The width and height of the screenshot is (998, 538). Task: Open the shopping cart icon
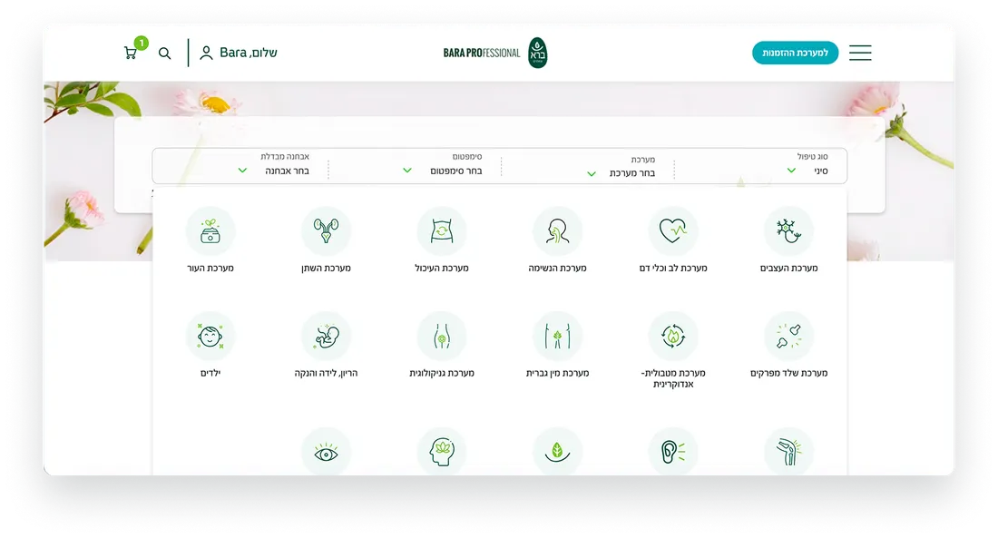[132, 53]
